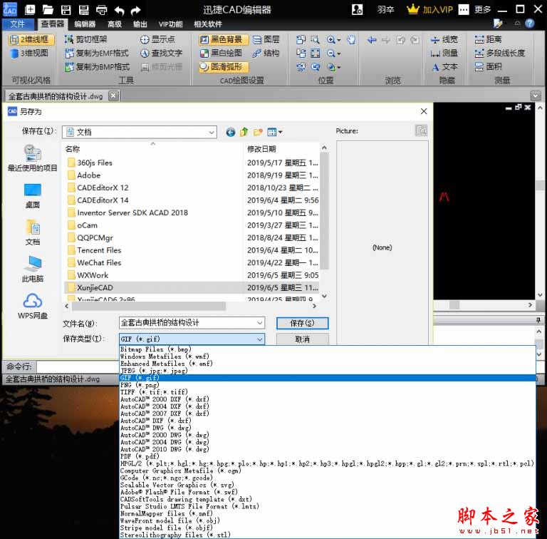Image resolution: width=547 pixels, height=539 pixels.
Task: Select PNG (*.png) file type
Action: 328,385
